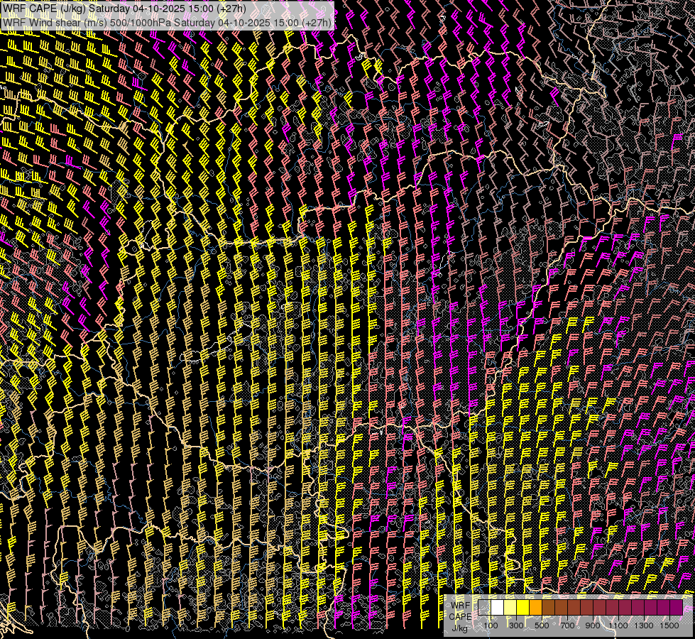695x639 pixels.
Task: Click the 300 label on the legend scale
Action: [x=516, y=625]
